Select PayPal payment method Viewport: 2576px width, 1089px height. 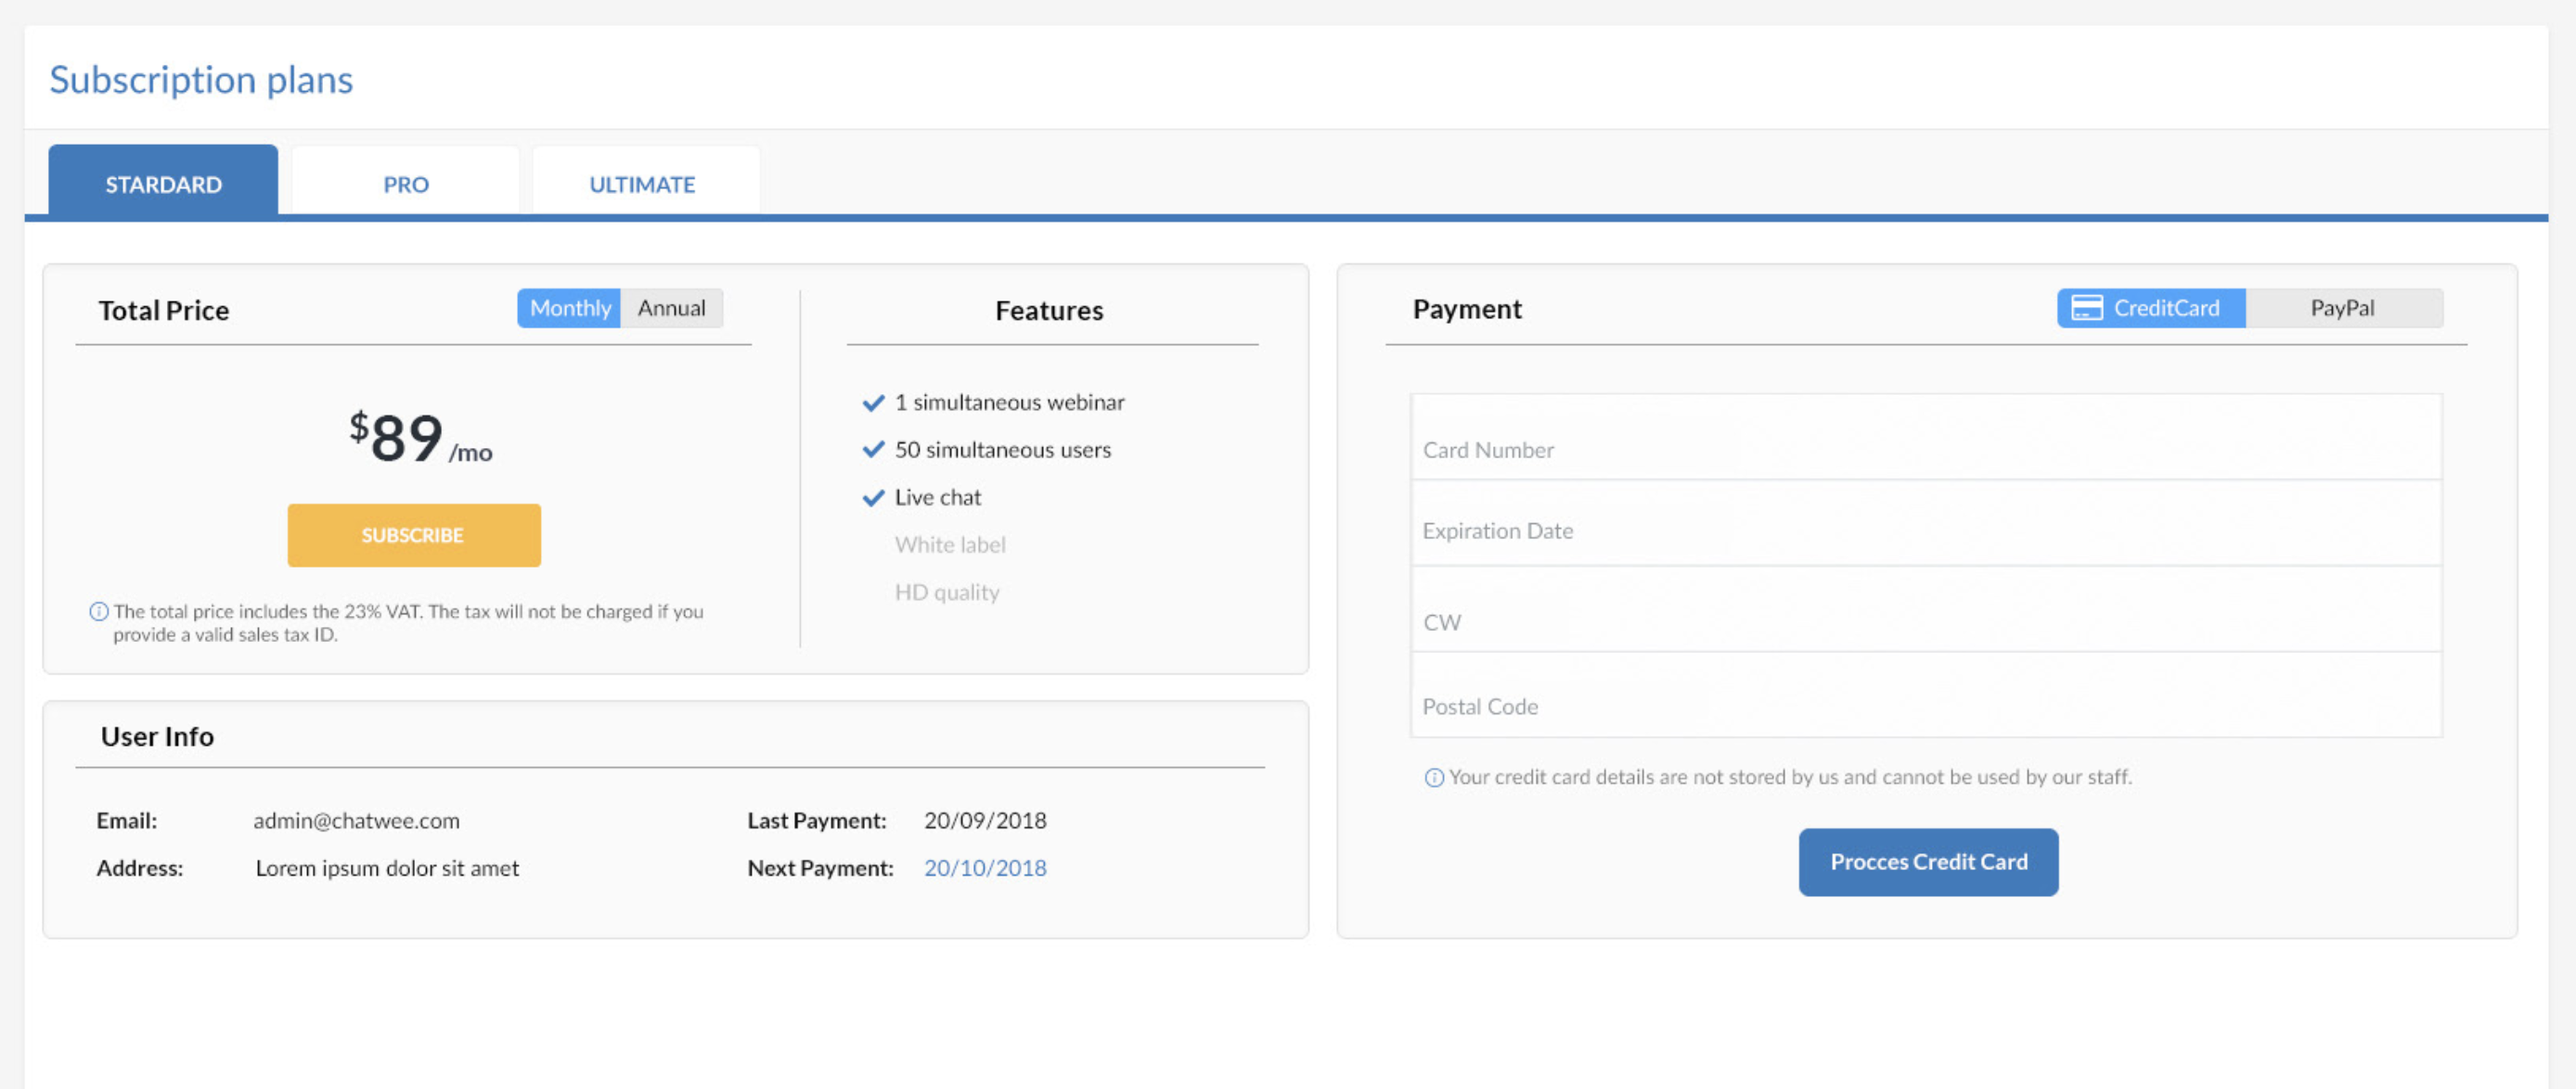2342,308
